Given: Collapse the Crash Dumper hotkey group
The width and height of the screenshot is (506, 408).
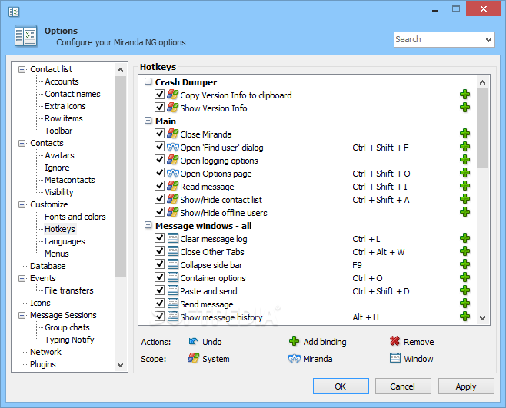Looking at the screenshot, I should 148,81.
